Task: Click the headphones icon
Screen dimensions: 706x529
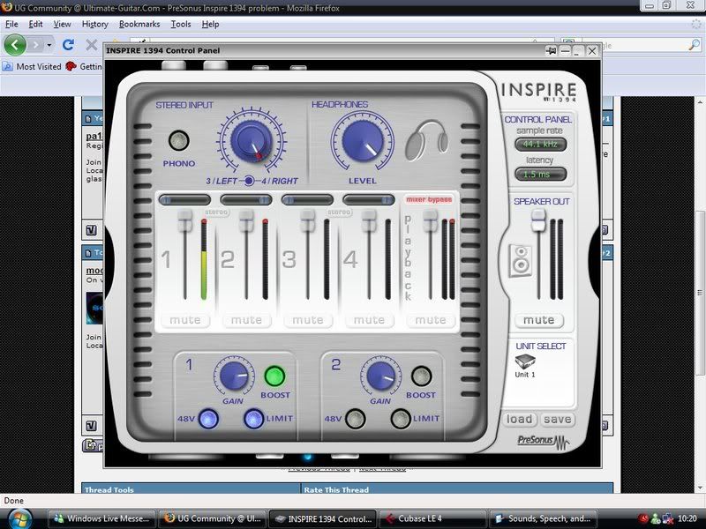Action: coord(427,141)
